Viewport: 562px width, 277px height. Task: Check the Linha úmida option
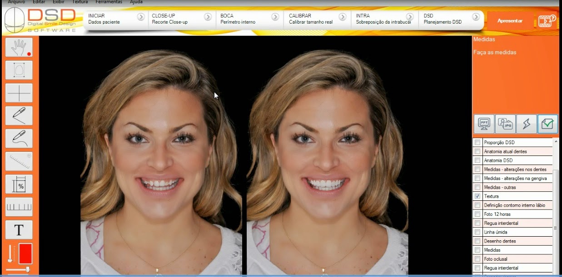[477, 232]
